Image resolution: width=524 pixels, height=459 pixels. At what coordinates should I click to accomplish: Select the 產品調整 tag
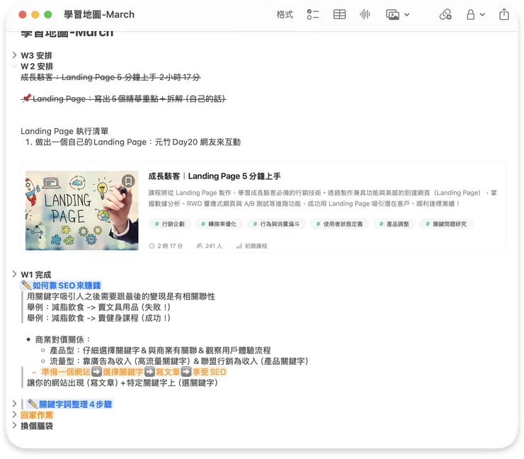click(394, 224)
